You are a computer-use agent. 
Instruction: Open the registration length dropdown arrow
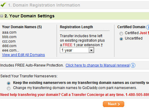pyautogui.click(x=91, y=50)
